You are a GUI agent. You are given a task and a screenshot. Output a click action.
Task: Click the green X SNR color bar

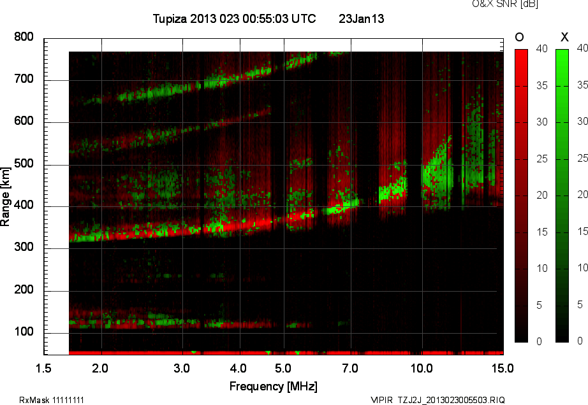click(x=562, y=195)
